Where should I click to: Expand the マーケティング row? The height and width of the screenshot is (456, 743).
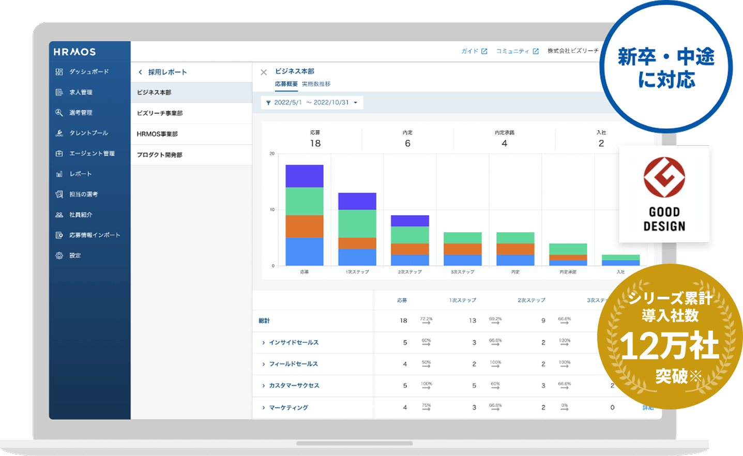click(x=264, y=408)
